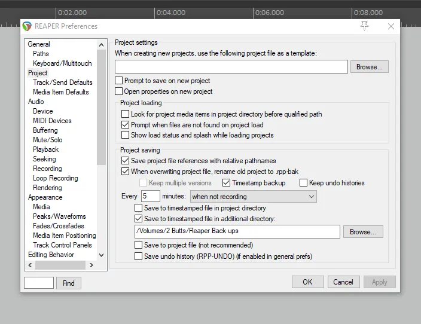Enable Save undo history (RPP-UNDO)
The height and width of the screenshot is (324, 421).
138,256
